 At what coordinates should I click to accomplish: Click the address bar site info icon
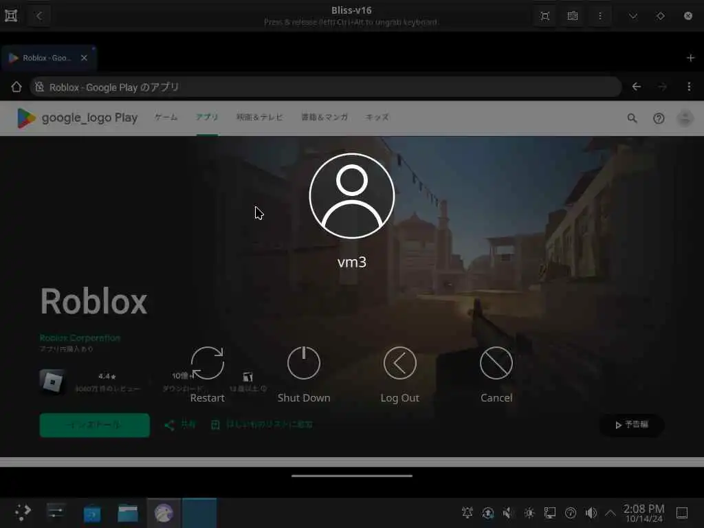39,87
